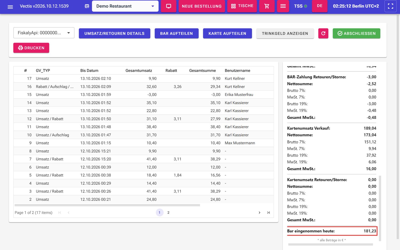
Task: Click the pink refresh icon button
Action: point(323,33)
